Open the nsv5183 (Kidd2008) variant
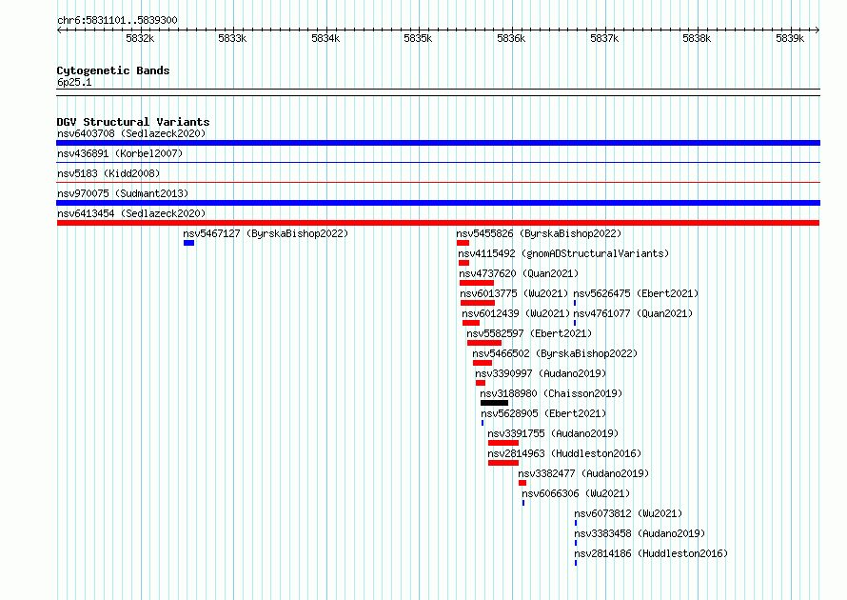This screenshot has height=600, width=847. (x=108, y=173)
